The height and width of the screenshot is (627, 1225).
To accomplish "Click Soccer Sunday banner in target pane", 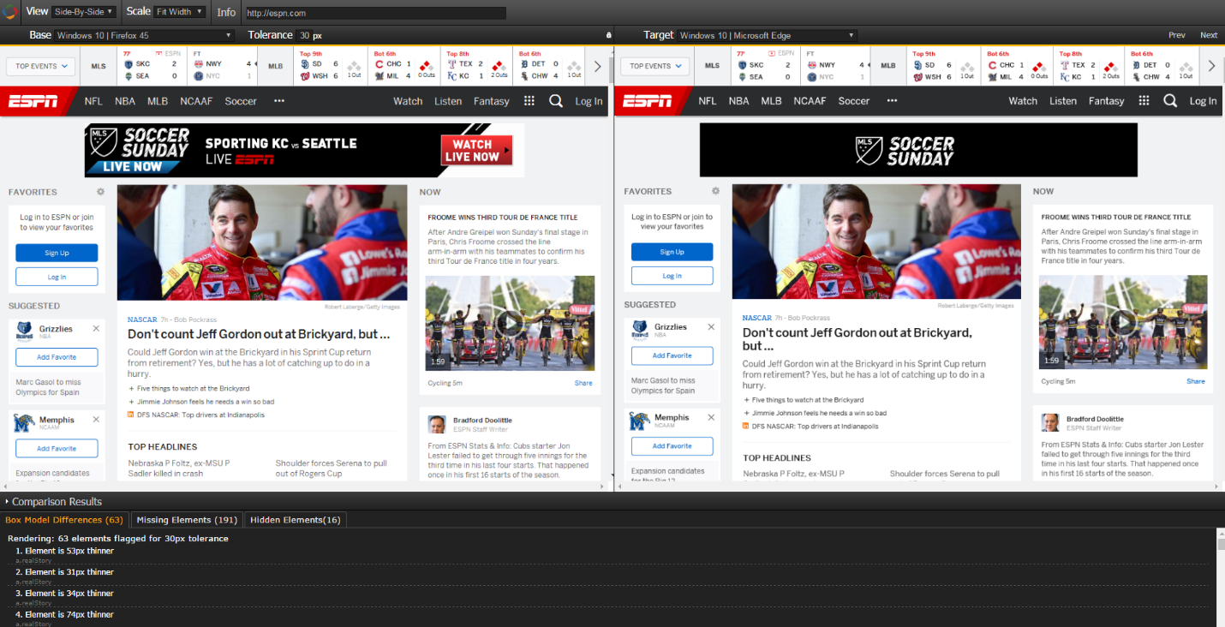I will coord(918,150).
